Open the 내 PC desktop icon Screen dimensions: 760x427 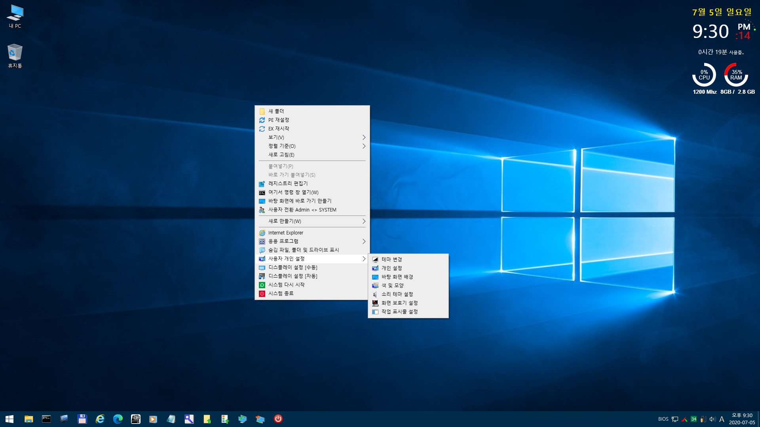(x=15, y=17)
